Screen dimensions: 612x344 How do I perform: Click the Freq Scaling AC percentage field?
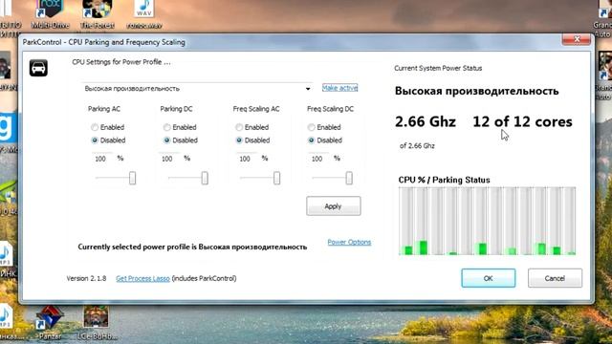click(x=247, y=159)
